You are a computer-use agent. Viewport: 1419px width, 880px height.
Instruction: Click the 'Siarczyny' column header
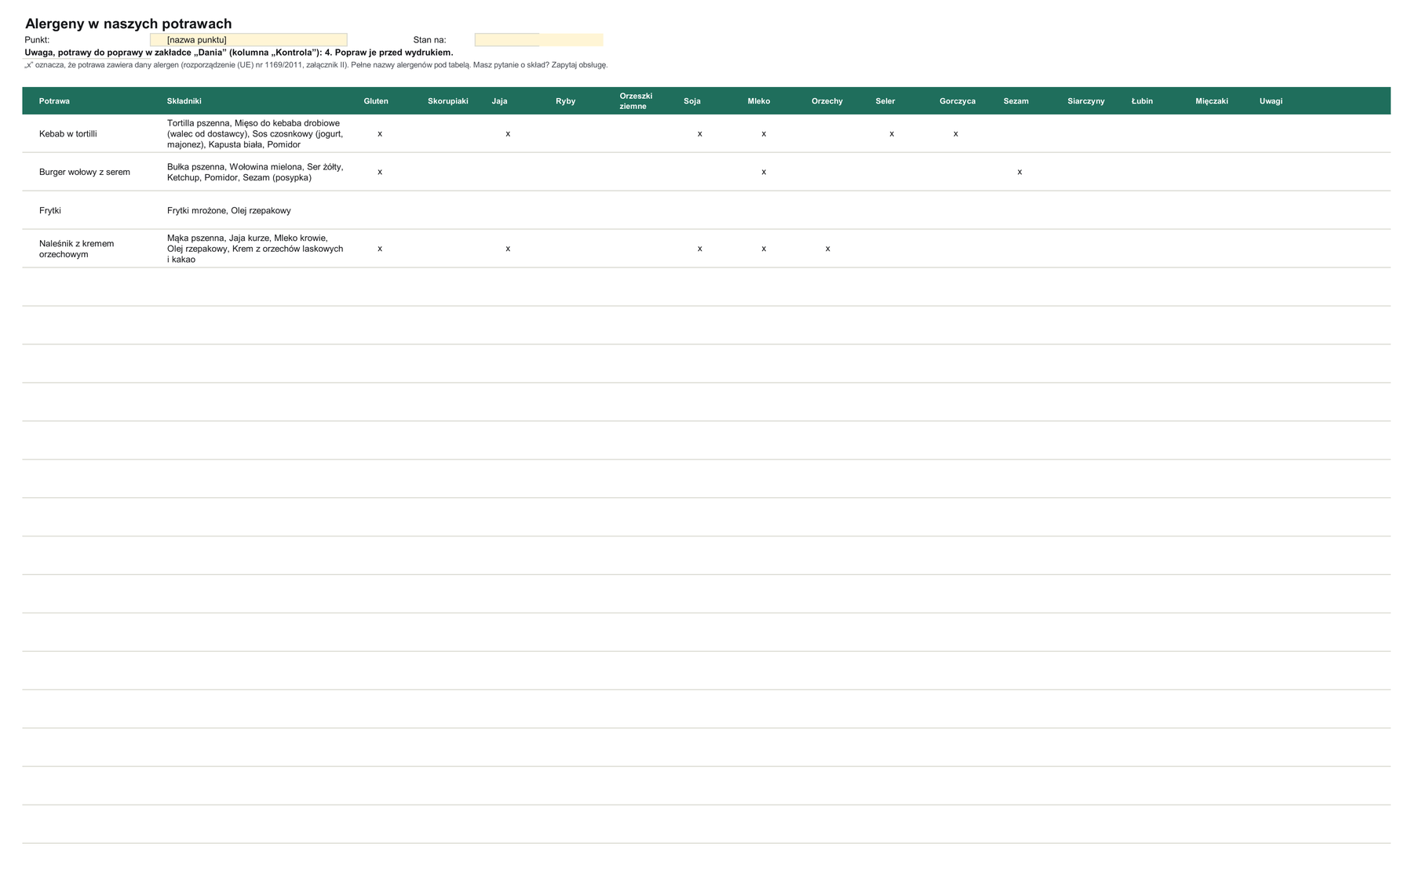(x=1086, y=101)
